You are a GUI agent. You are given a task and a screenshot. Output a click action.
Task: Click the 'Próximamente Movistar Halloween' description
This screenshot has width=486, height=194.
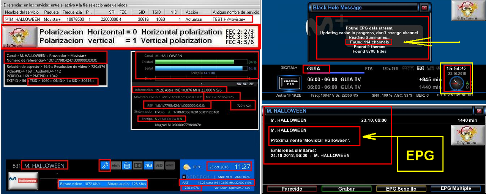311,141
